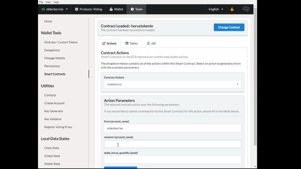Image resolution: width=301 pixels, height=169 pixels.
Task: Open Permissions in the sidebar
Action: 52,66
